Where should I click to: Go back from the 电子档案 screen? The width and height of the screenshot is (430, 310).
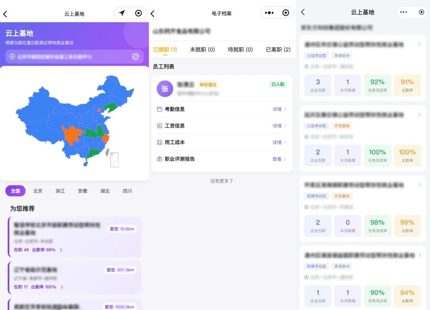click(x=153, y=14)
